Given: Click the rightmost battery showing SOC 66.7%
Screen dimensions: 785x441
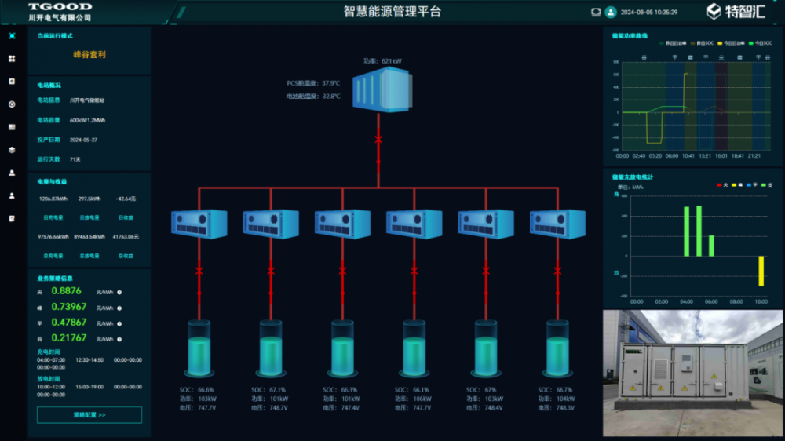Looking at the screenshot, I should tap(557, 348).
